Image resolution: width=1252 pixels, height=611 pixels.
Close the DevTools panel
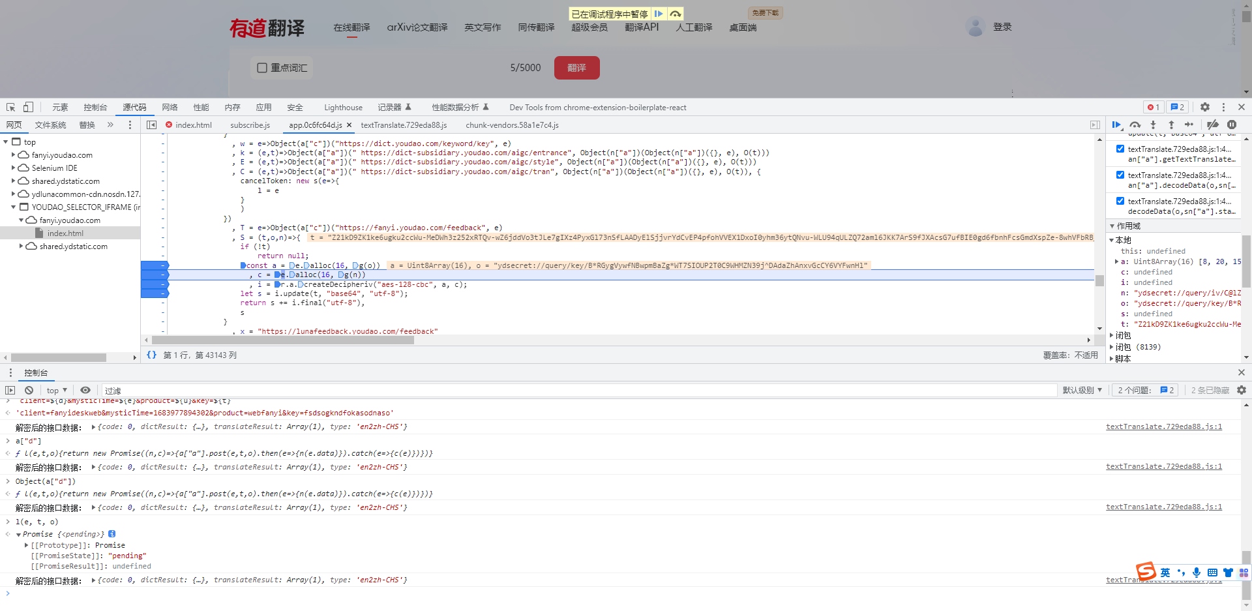click(x=1242, y=107)
